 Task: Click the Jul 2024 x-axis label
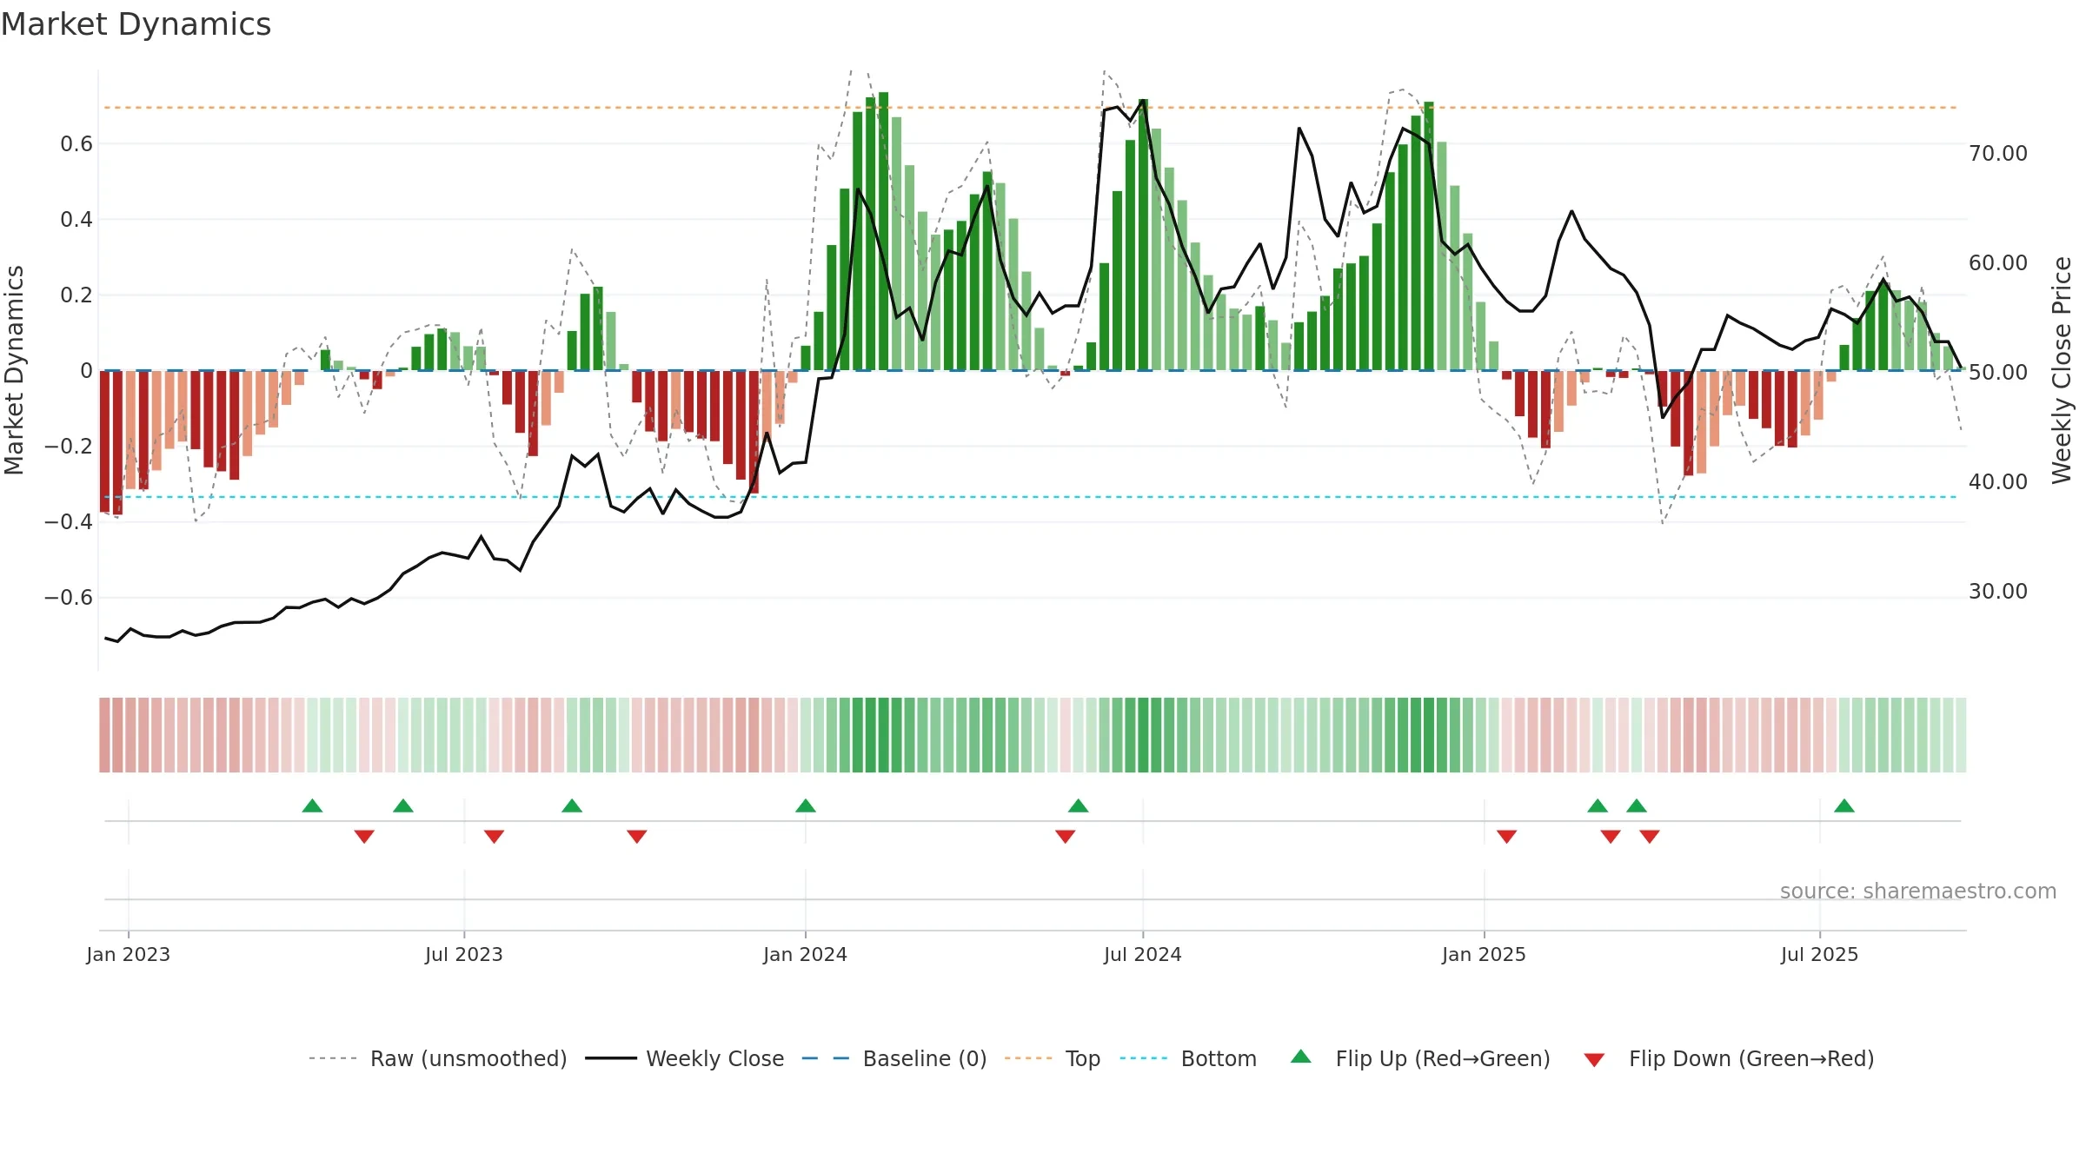point(1143,954)
